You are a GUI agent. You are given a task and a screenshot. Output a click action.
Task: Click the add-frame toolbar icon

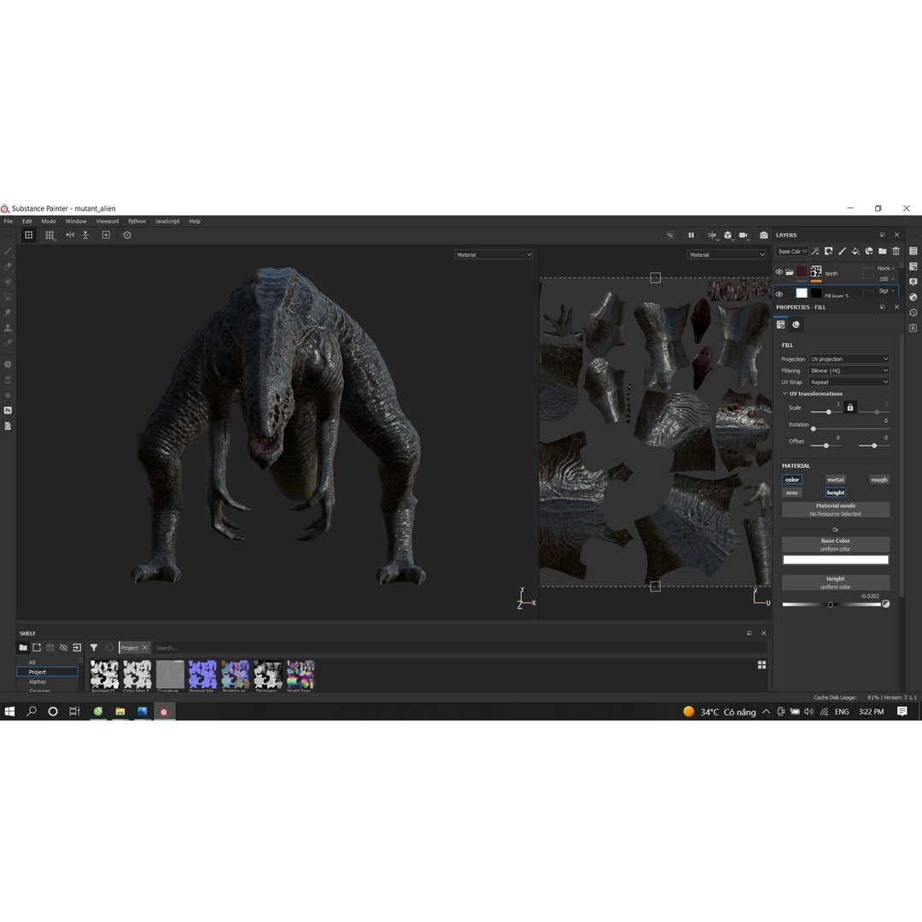click(106, 236)
